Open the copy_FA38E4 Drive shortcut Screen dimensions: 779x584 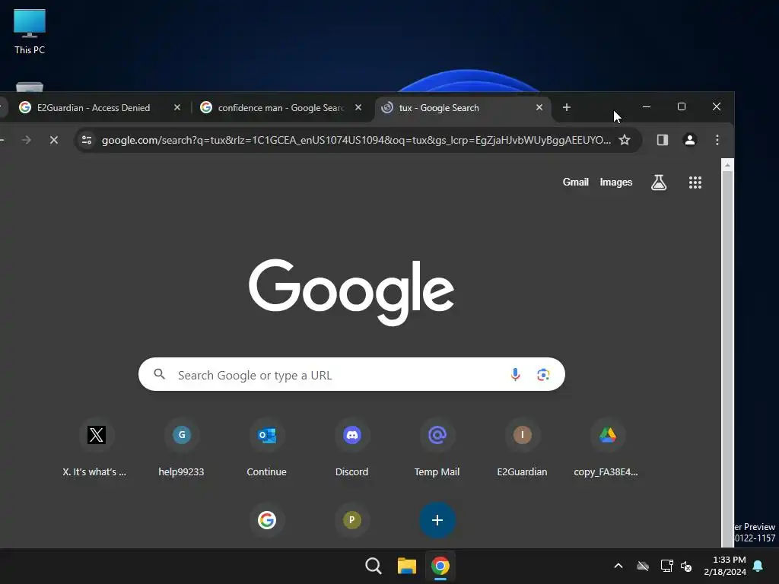[x=607, y=435]
